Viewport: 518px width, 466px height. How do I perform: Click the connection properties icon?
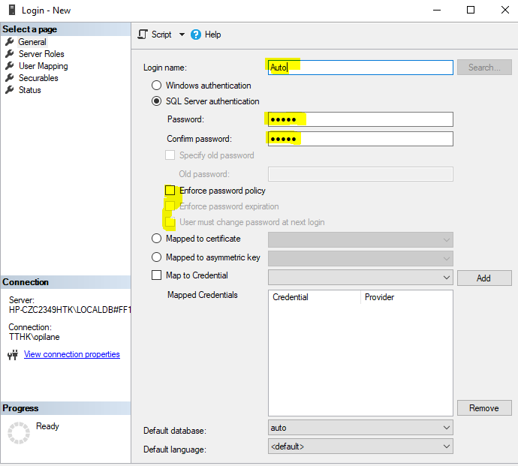(14, 355)
